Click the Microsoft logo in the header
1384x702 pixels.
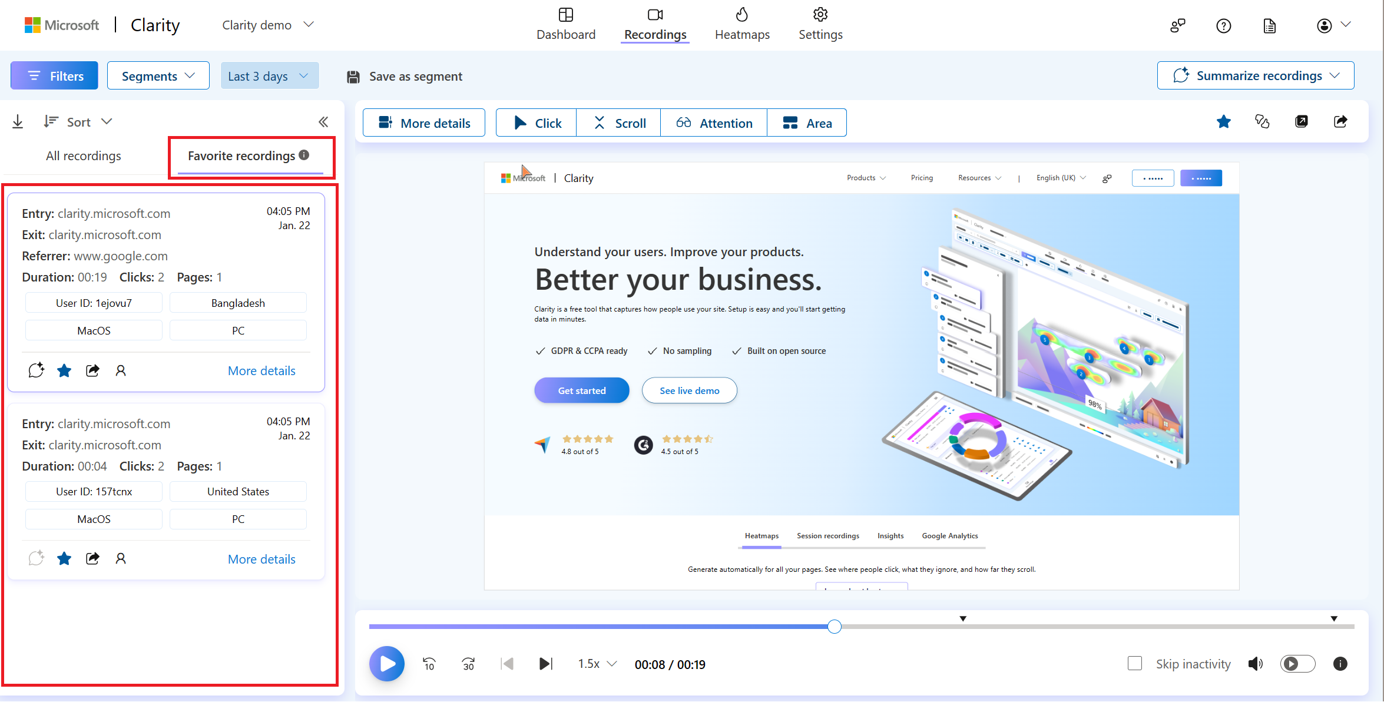(x=62, y=25)
